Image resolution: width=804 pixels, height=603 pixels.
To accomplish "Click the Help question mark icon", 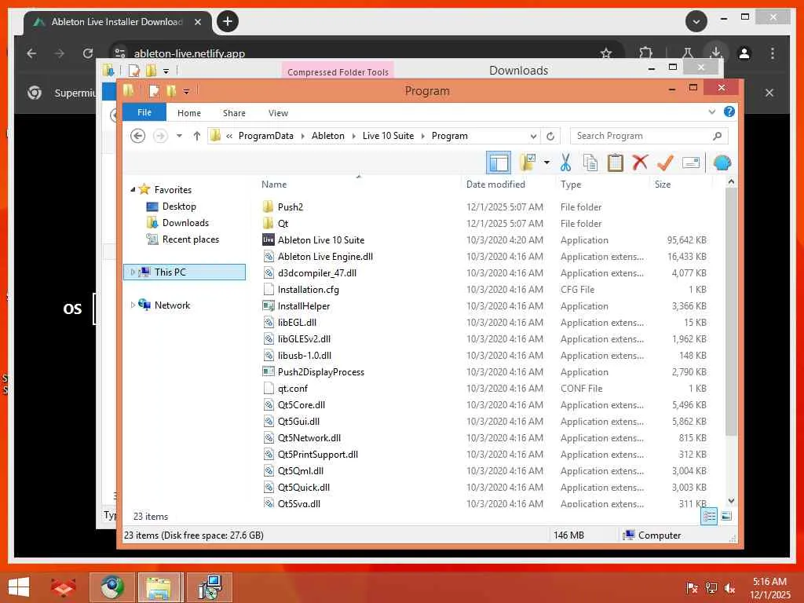I will tap(729, 111).
